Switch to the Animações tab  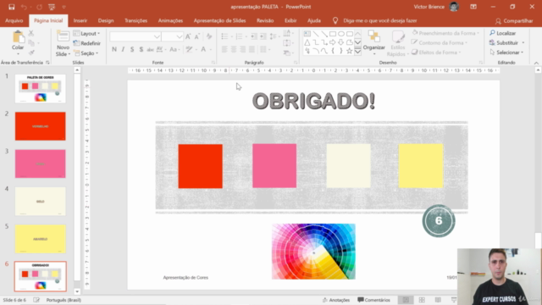(170, 20)
